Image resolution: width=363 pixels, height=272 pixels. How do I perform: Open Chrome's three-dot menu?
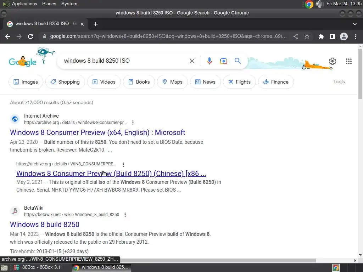coord(355,36)
